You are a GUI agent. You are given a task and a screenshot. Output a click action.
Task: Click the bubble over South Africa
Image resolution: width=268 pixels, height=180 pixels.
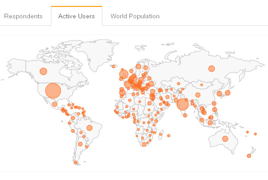click(x=144, y=144)
